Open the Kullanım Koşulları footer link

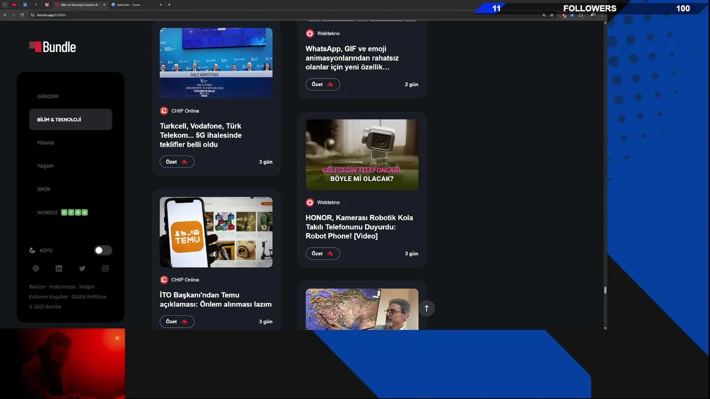48,297
